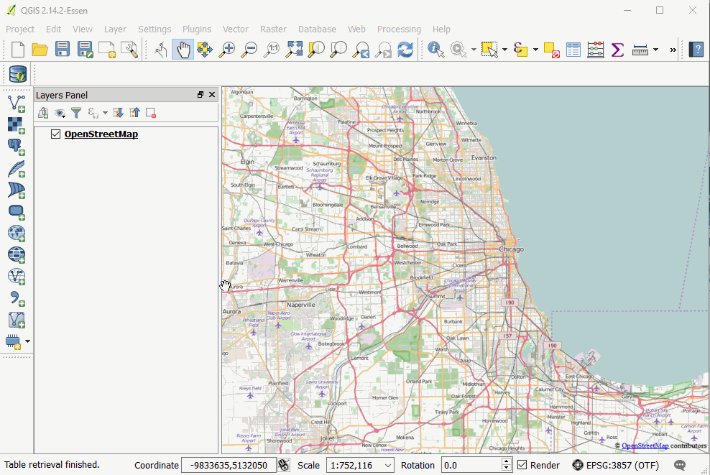Click Add SpatiaLite Layer feather icon
The height and width of the screenshot is (475, 710).
(17, 168)
